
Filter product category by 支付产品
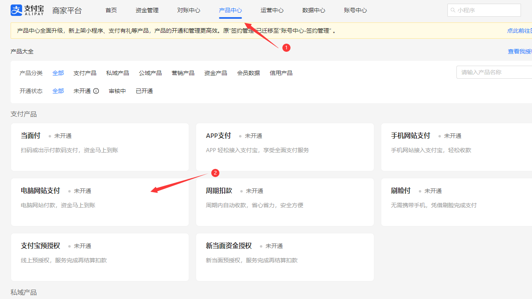click(85, 73)
